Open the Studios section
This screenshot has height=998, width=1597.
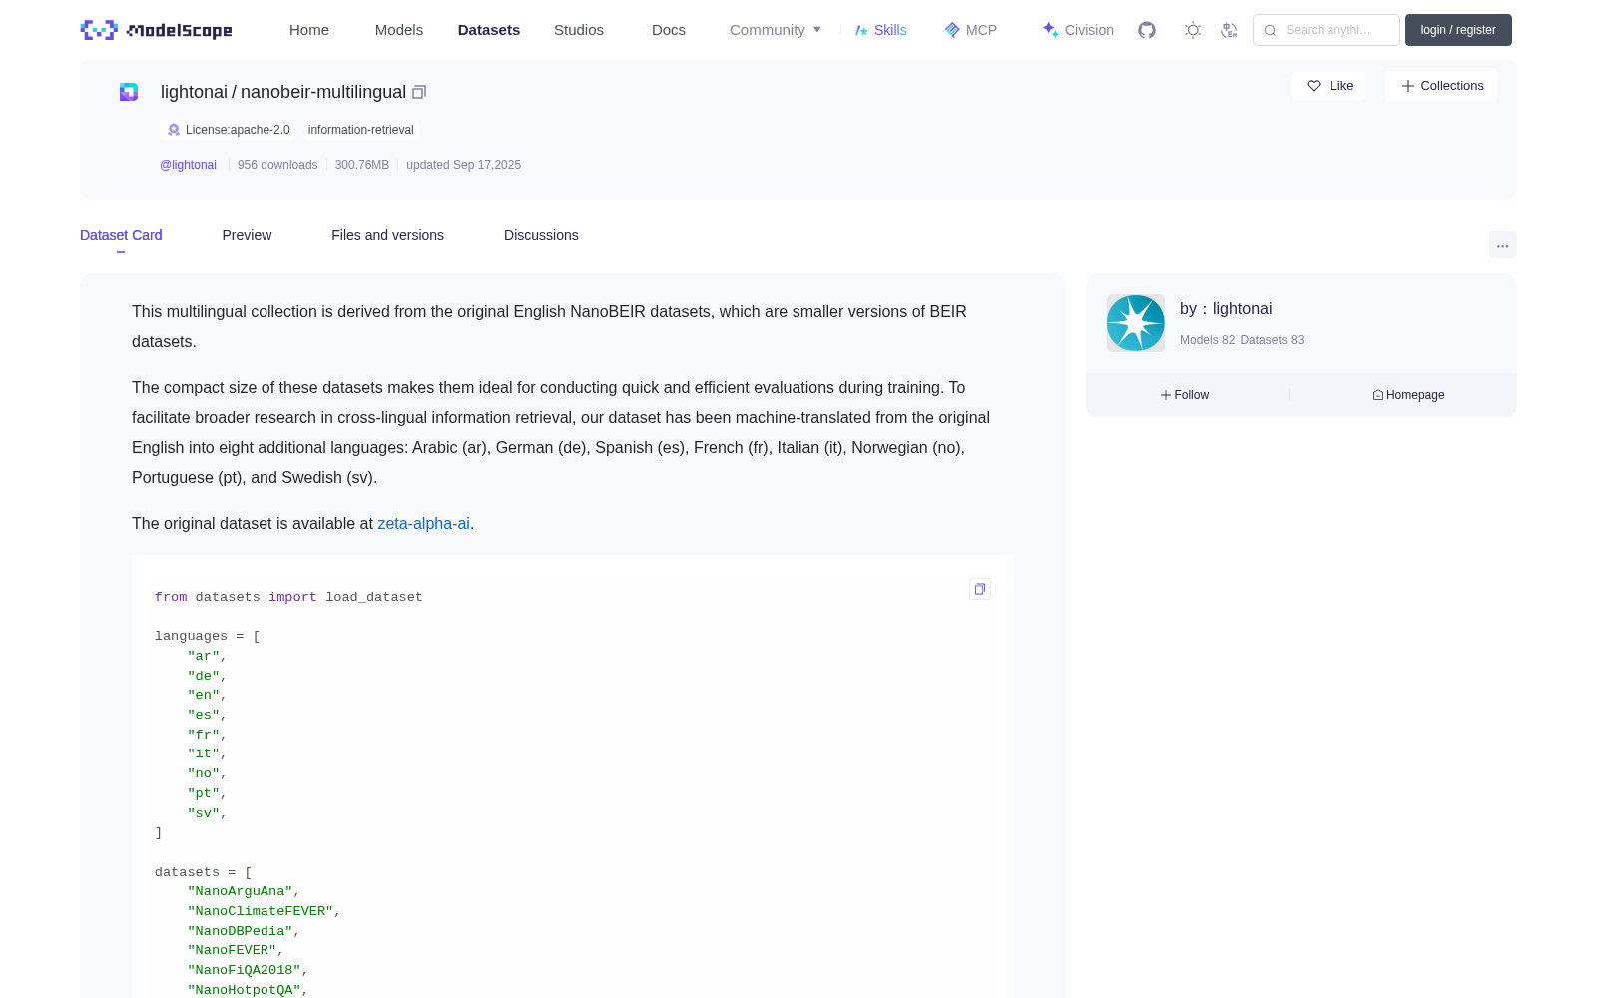[579, 30]
